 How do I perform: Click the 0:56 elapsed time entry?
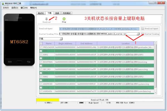click(x=109, y=103)
